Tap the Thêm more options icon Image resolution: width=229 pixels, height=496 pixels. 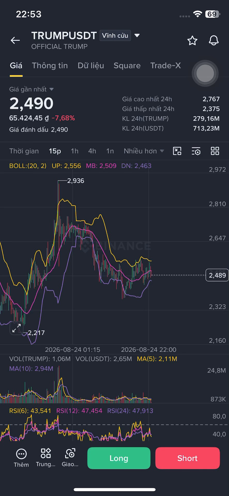21,458
